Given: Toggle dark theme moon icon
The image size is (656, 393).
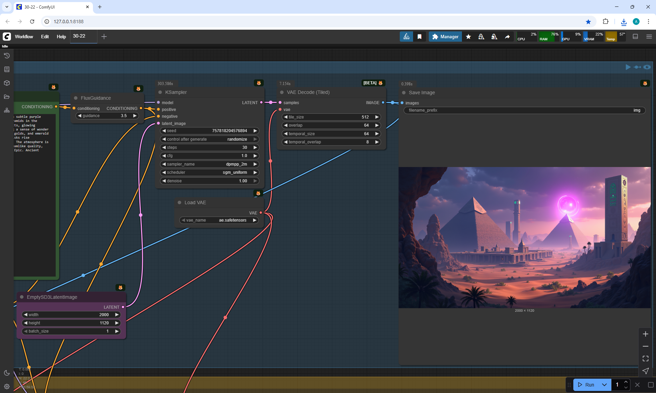Looking at the screenshot, I should tap(7, 373).
